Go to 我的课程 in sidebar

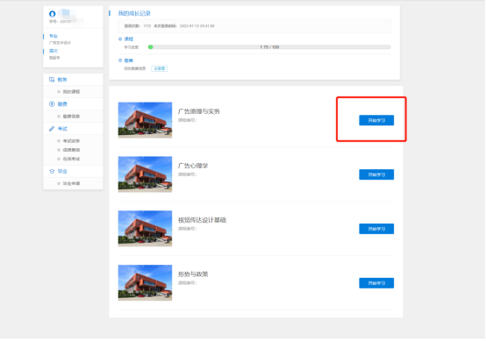click(71, 92)
